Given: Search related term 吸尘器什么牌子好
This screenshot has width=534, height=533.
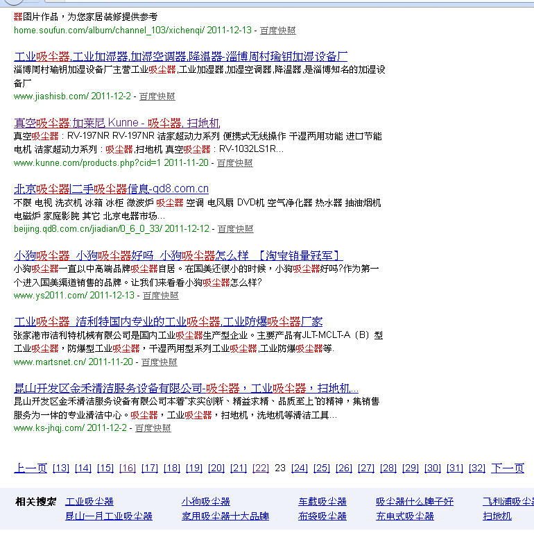Looking at the screenshot, I should click(x=415, y=502).
